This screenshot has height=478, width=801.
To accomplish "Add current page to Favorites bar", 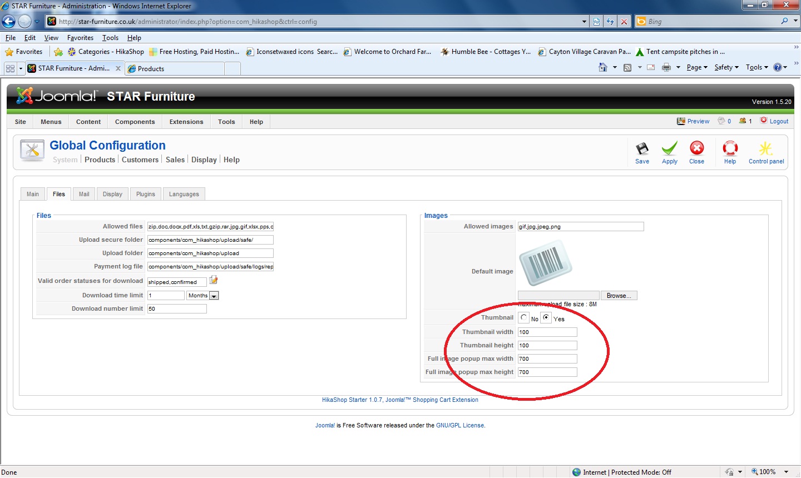I will (58, 52).
